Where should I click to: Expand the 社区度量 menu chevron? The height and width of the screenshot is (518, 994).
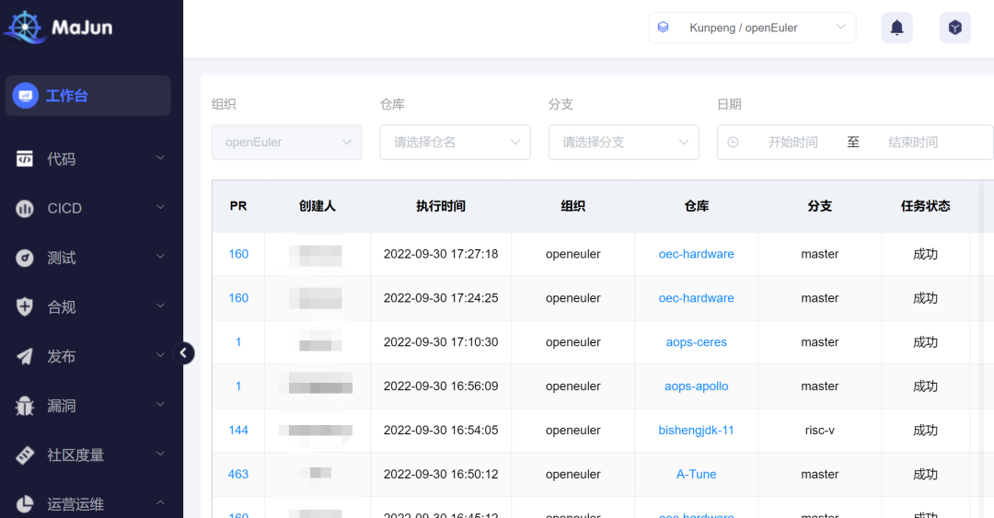160,454
